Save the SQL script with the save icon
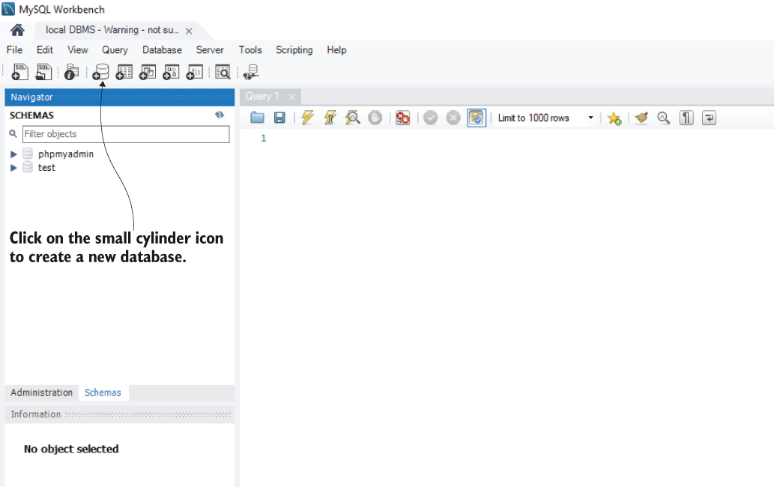The width and height of the screenshot is (774, 487). point(279,118)
